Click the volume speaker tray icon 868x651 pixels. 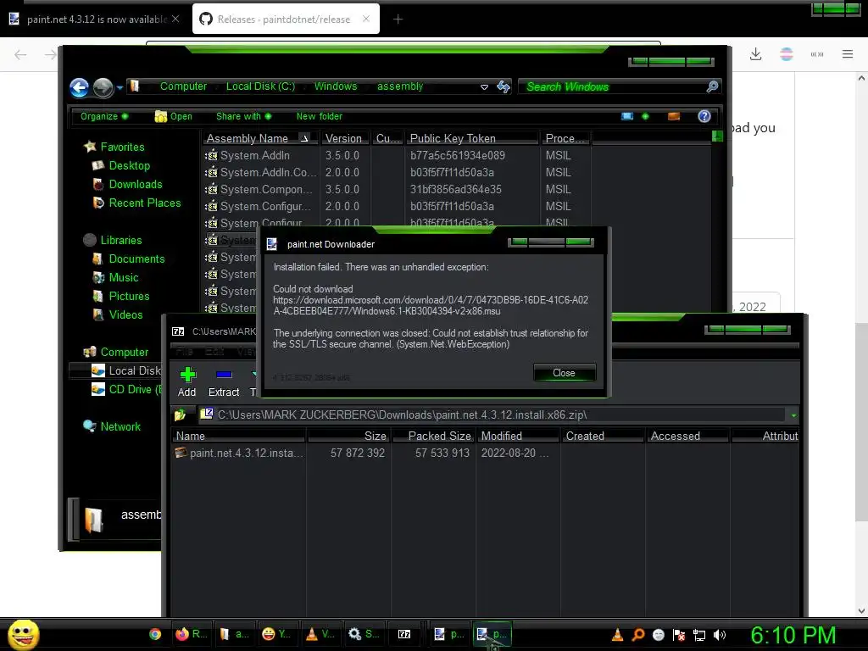point(720,635)
